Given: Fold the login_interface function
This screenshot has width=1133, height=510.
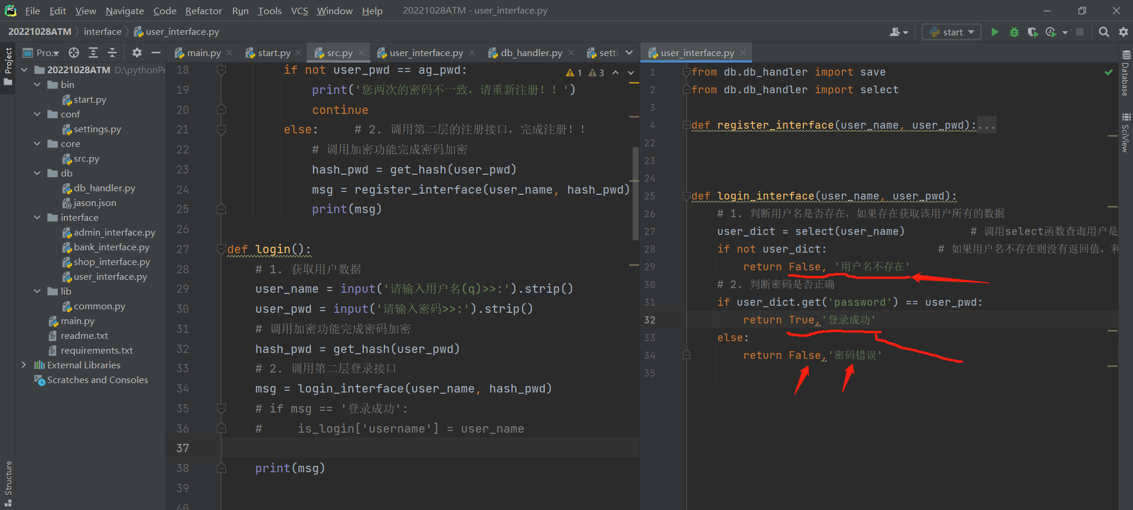Looking at the screenshot, I should [x=686, y=196].
